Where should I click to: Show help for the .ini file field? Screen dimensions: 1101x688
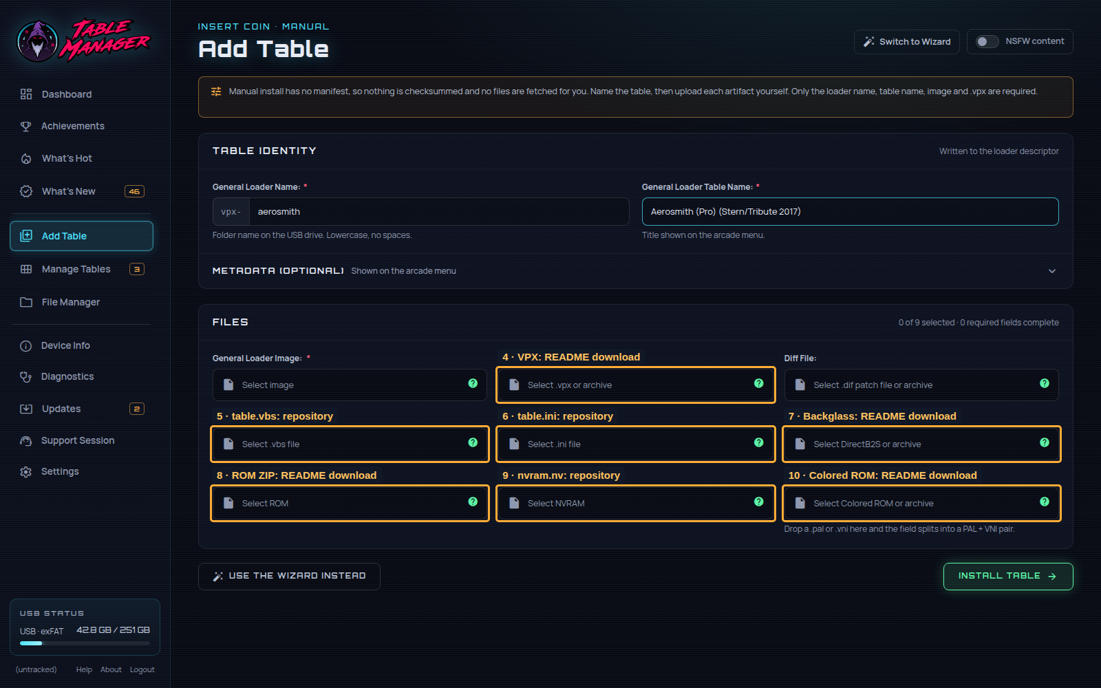(x=758, y=442)
